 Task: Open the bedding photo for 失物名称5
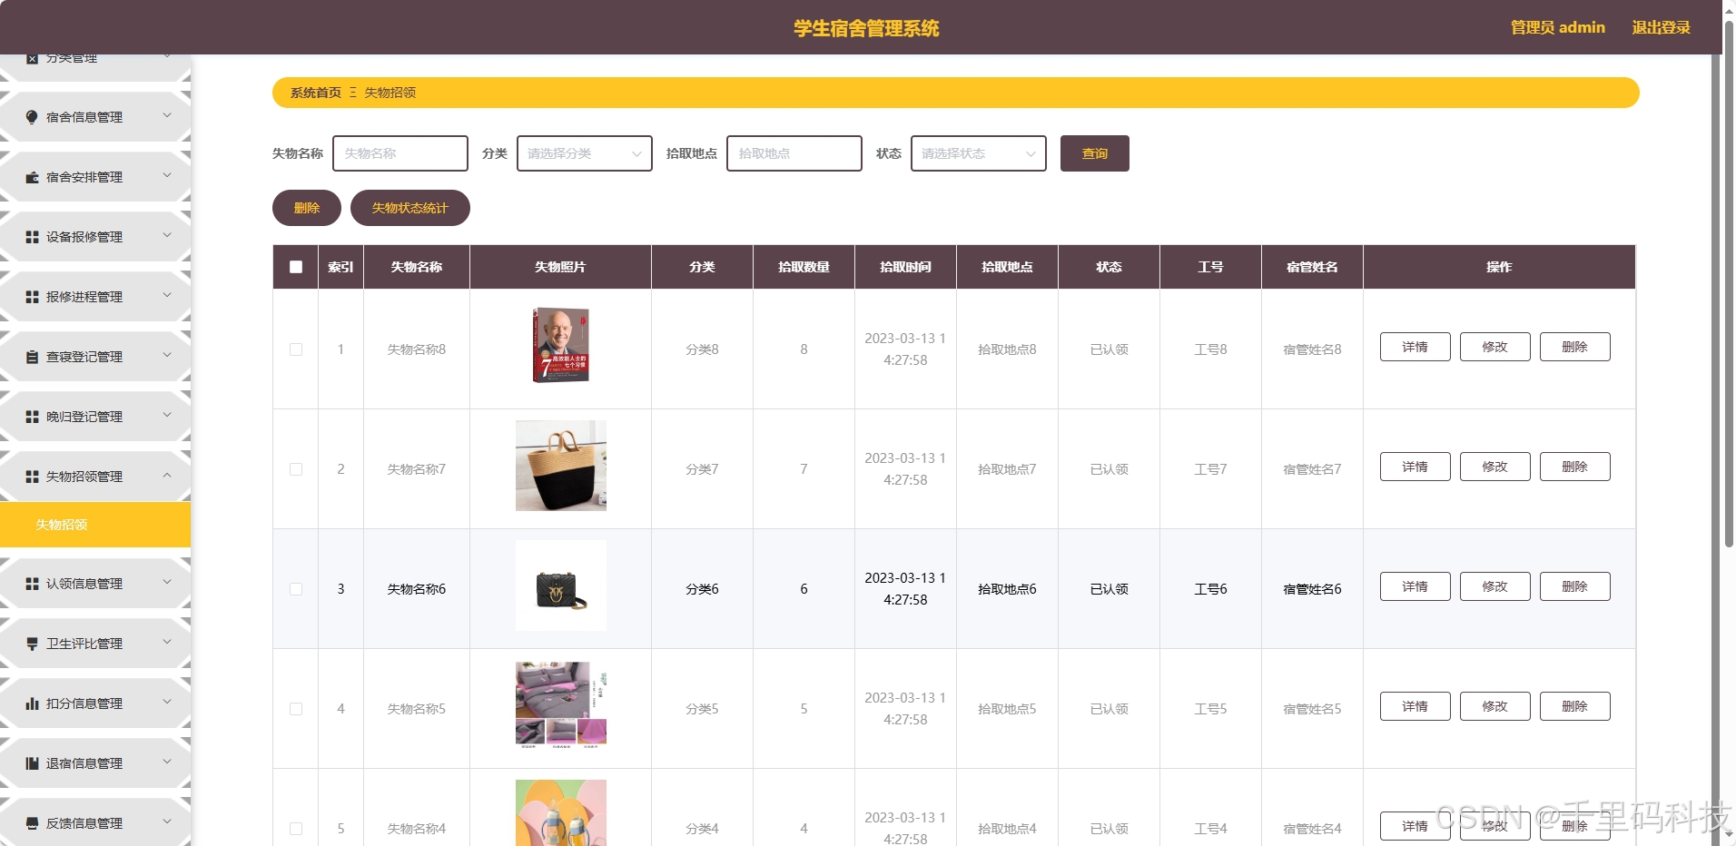pyautogui.click(x=561, y=705)
